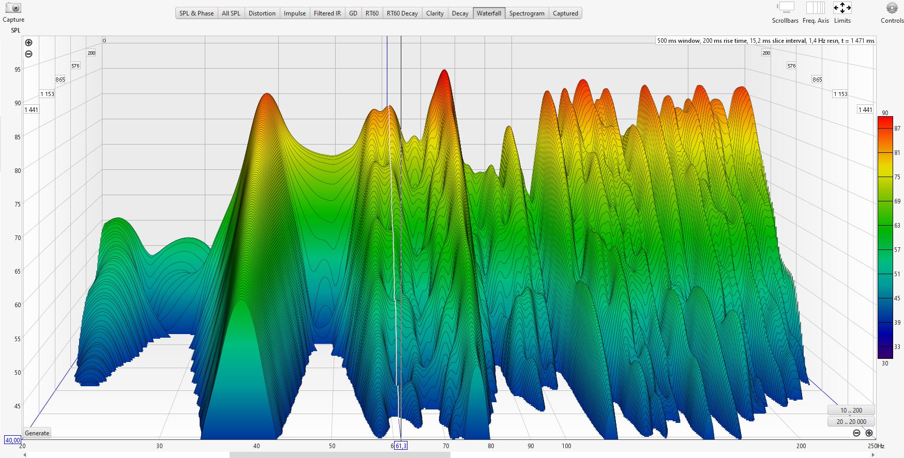This screenshot has height=458, width=904.
Task: Show the Impulse graph tab
Action: (294, 13)
